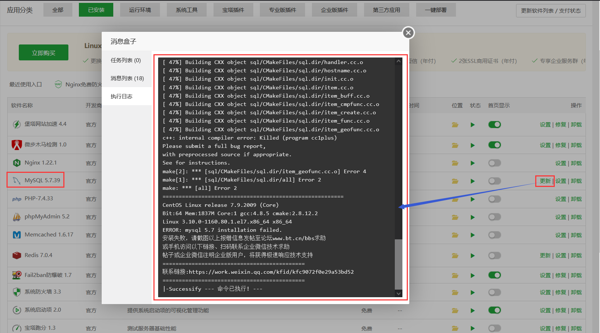The height and width of the screenshot is (333, 600).
Task: Click 修复 link for 堡塔网站加速 4.4
Action: point(561,125)
